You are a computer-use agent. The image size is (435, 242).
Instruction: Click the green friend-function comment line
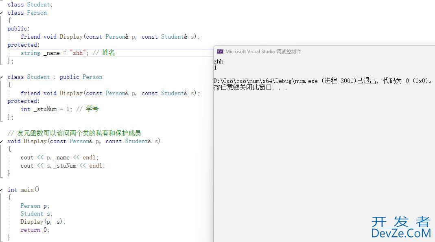[x=74, y=133]
